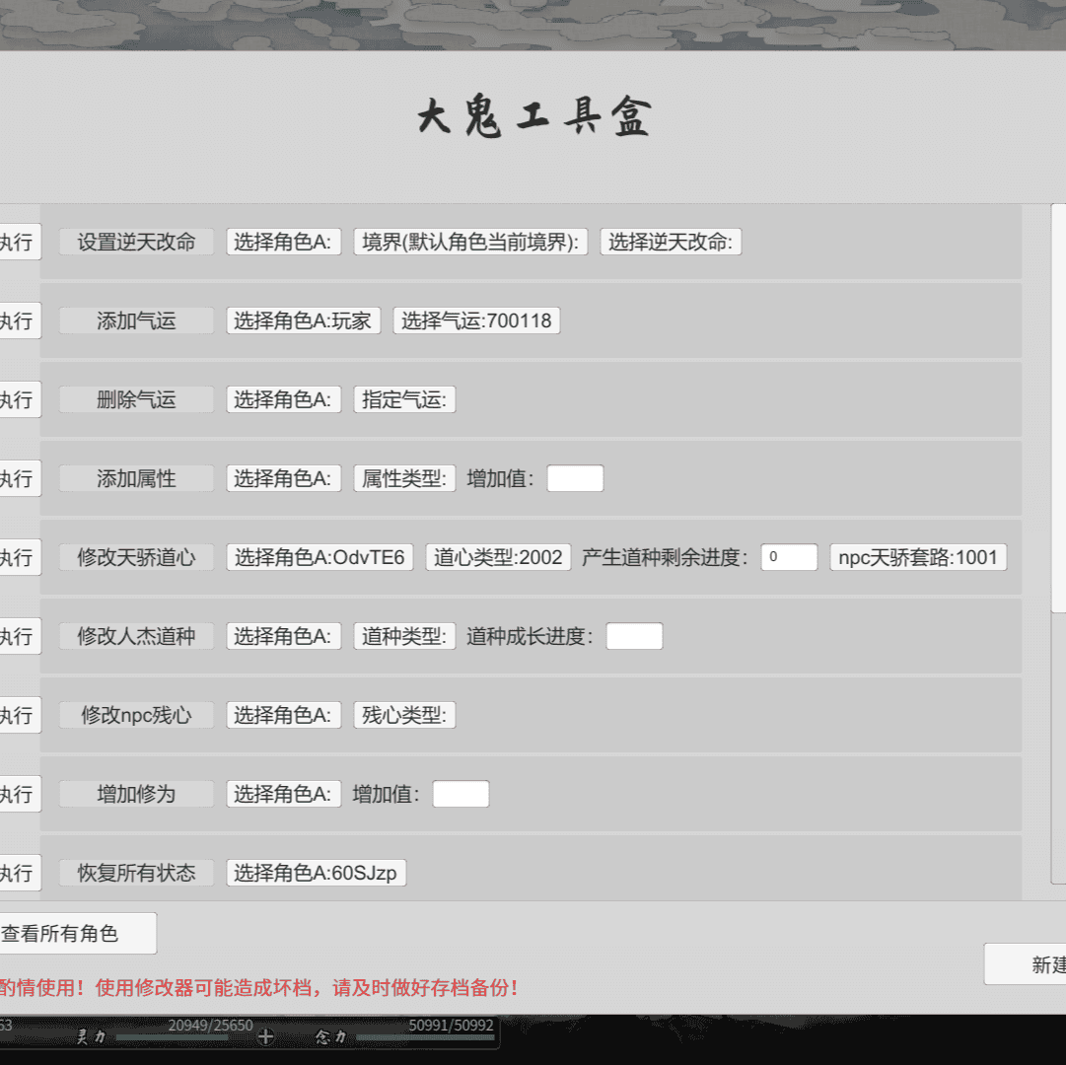Screen dimensions: 1066x1065
Task: Open 选择角色A selector in 设置逆天改命 row
Action: [283, 242]
